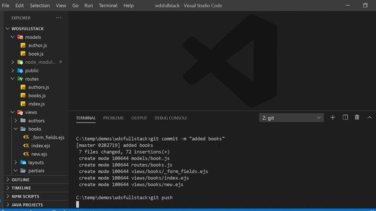Viewport: 376px width, 211px height.
Task: Click the JS icon of book.js
Action: [23, 54]
